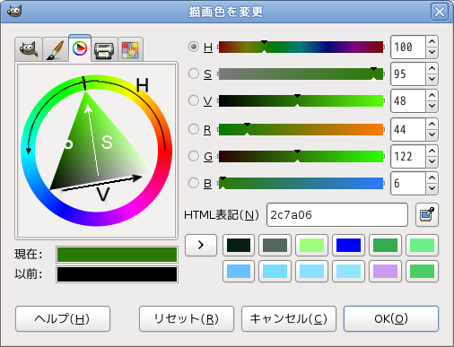Select the V value radio button
Screen dimensions: 454x347
(x=194, y=100)
